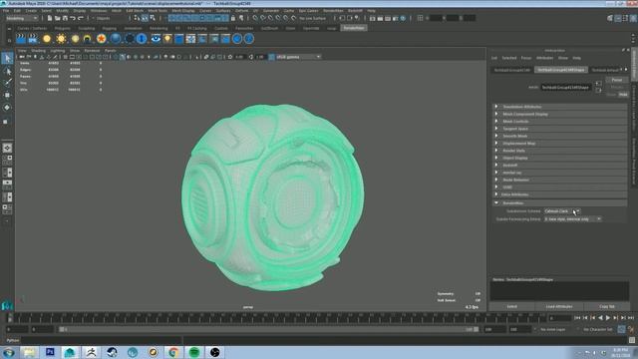Screen dimensions: 638x359
Task: Expand the Object Display section
Action: coord(560,158)
